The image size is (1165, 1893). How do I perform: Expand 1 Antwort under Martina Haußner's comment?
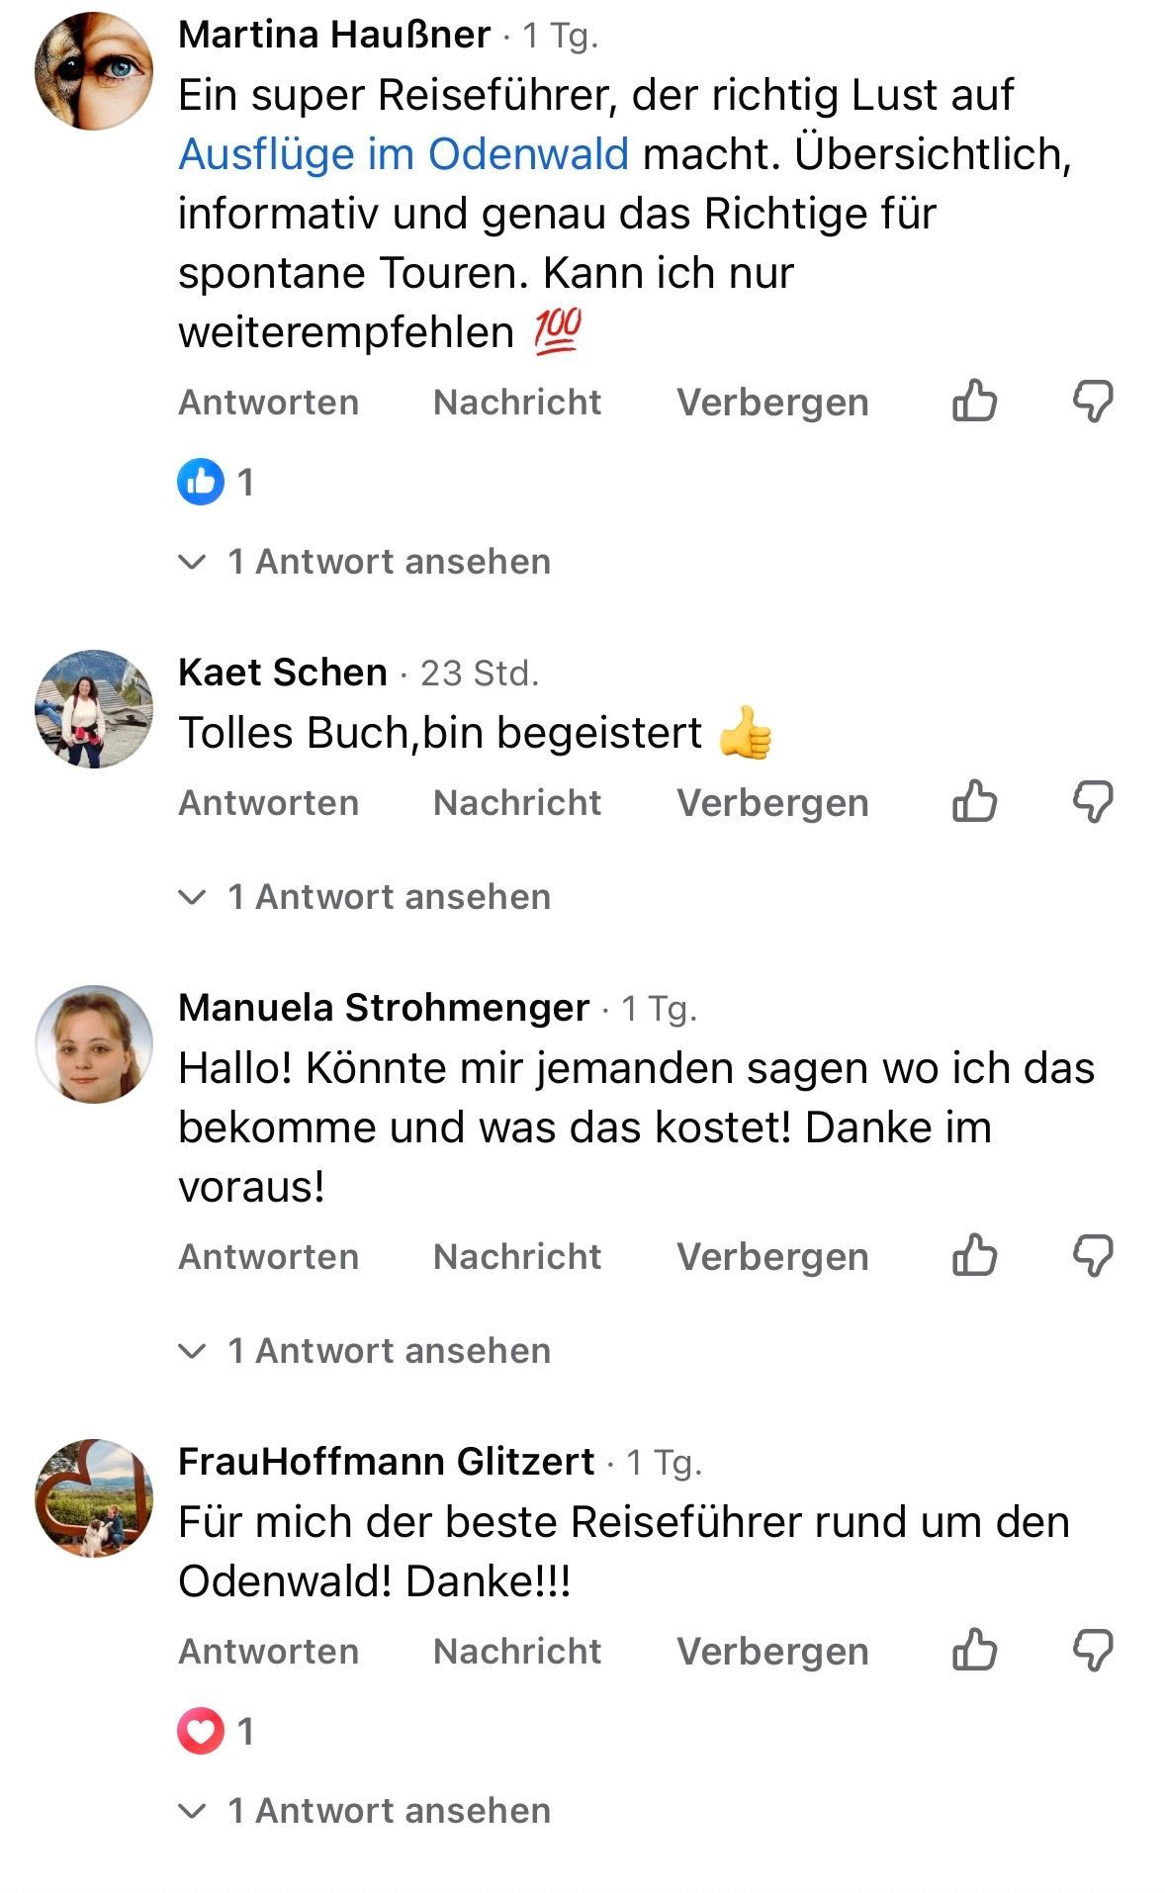pos(364,562)
